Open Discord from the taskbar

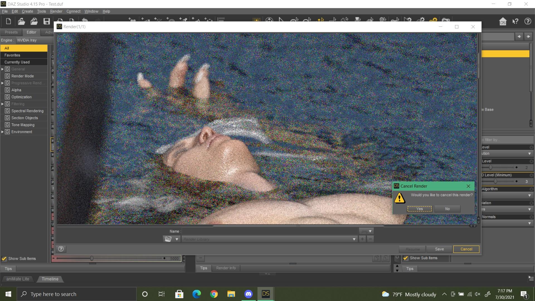coord(248,294)
